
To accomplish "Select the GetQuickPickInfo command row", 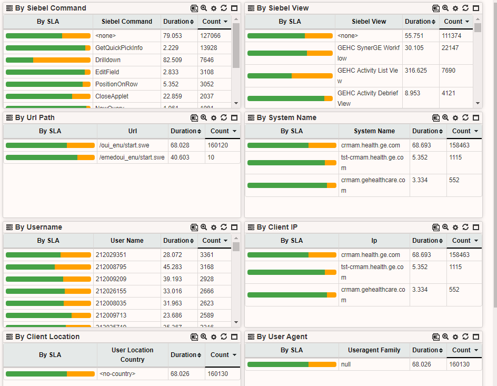I will click(x=119, y=48).
